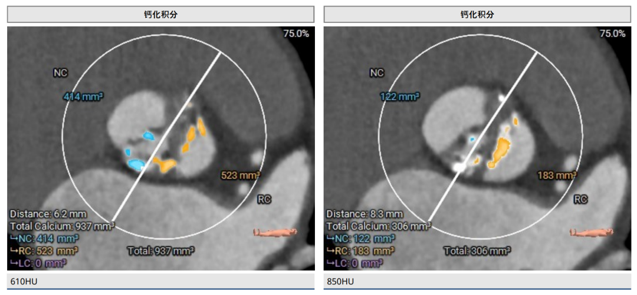Click the 'LC: 0 mm³' line in left panel
Image resolution: width=637 pixels, height=295 pixels.
38,263
